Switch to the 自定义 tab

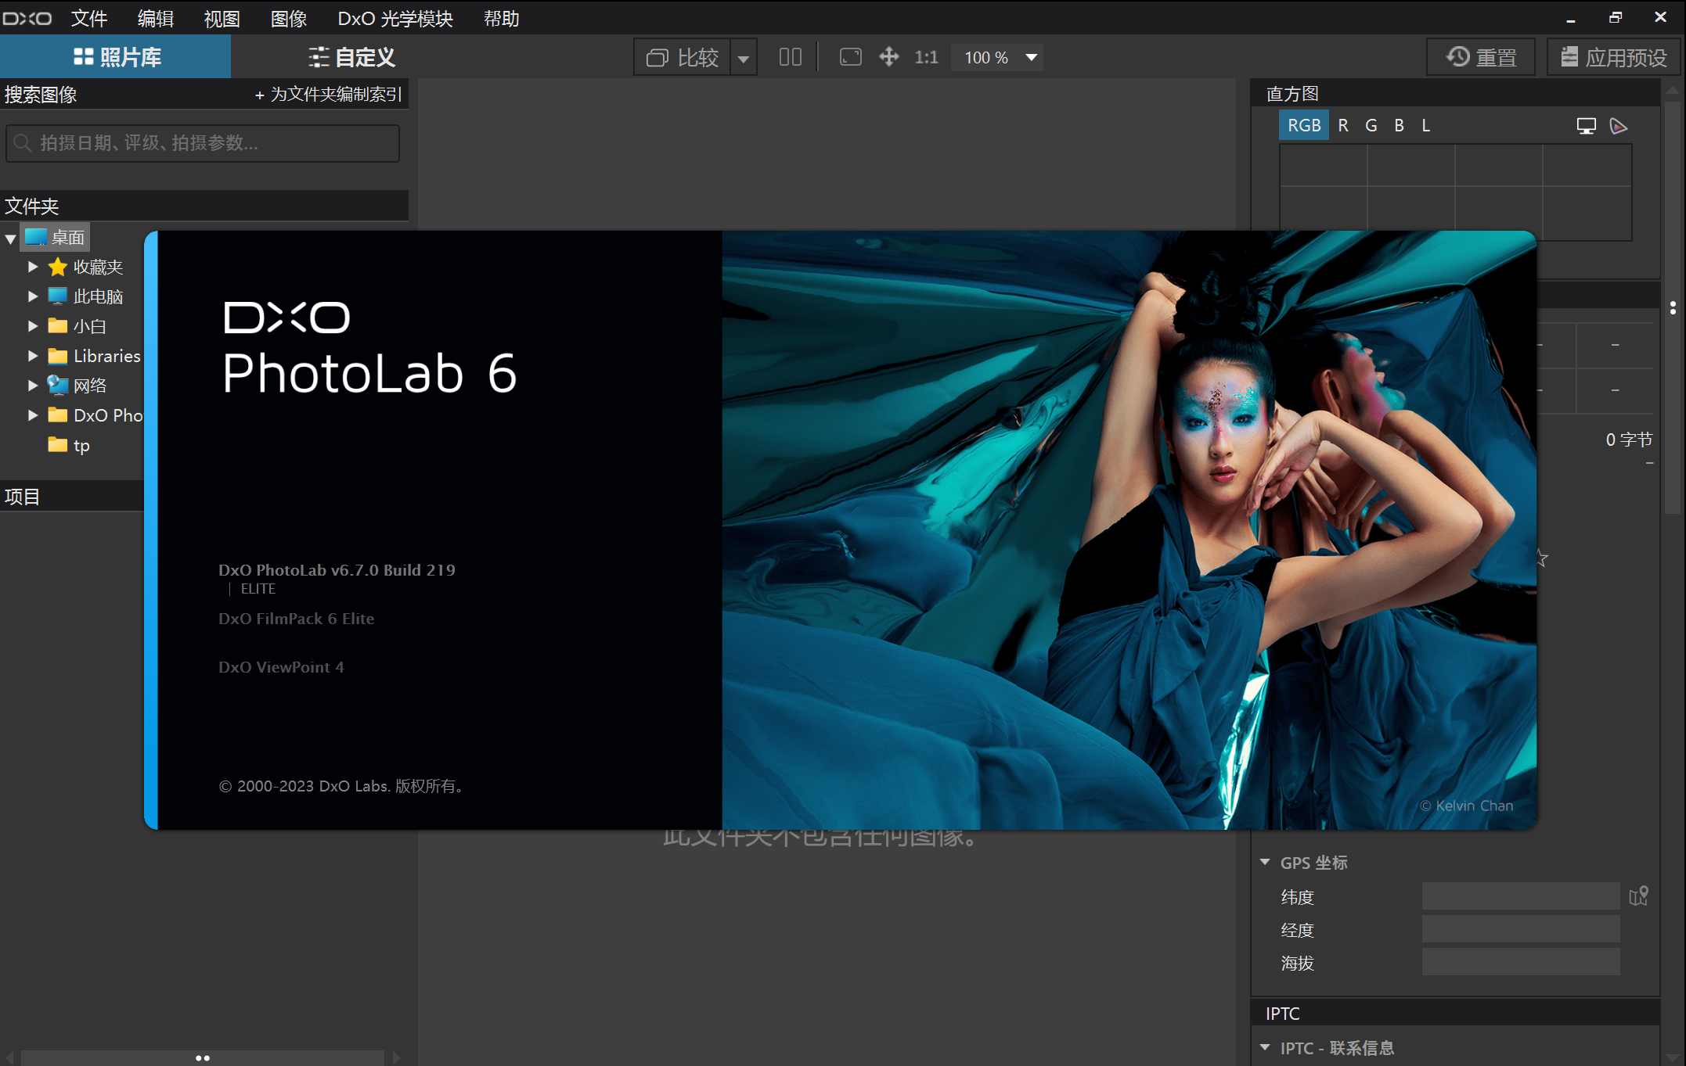[x=351, y=57]
